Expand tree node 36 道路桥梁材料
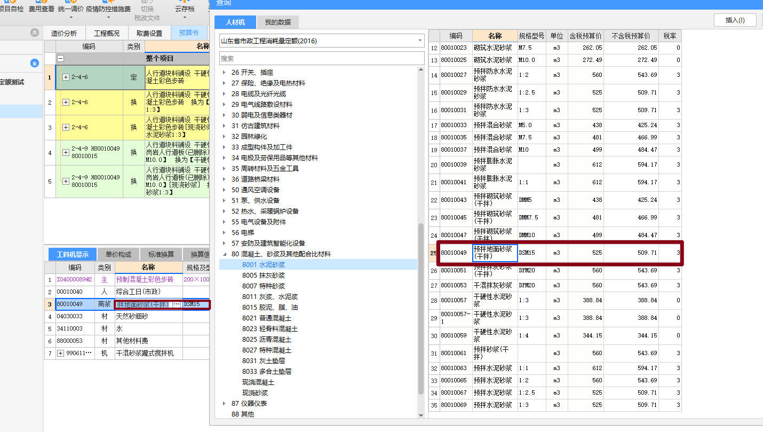Image resolution: width=763 pixels, height=432 pixels. pyautogui.click(x=225, y=179)
